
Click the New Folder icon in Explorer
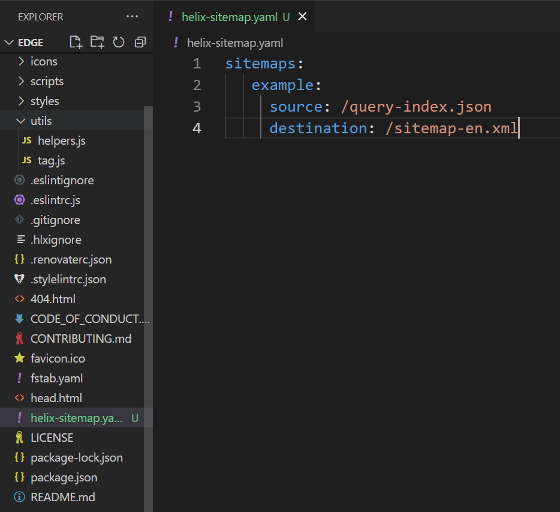click(97, 42)
